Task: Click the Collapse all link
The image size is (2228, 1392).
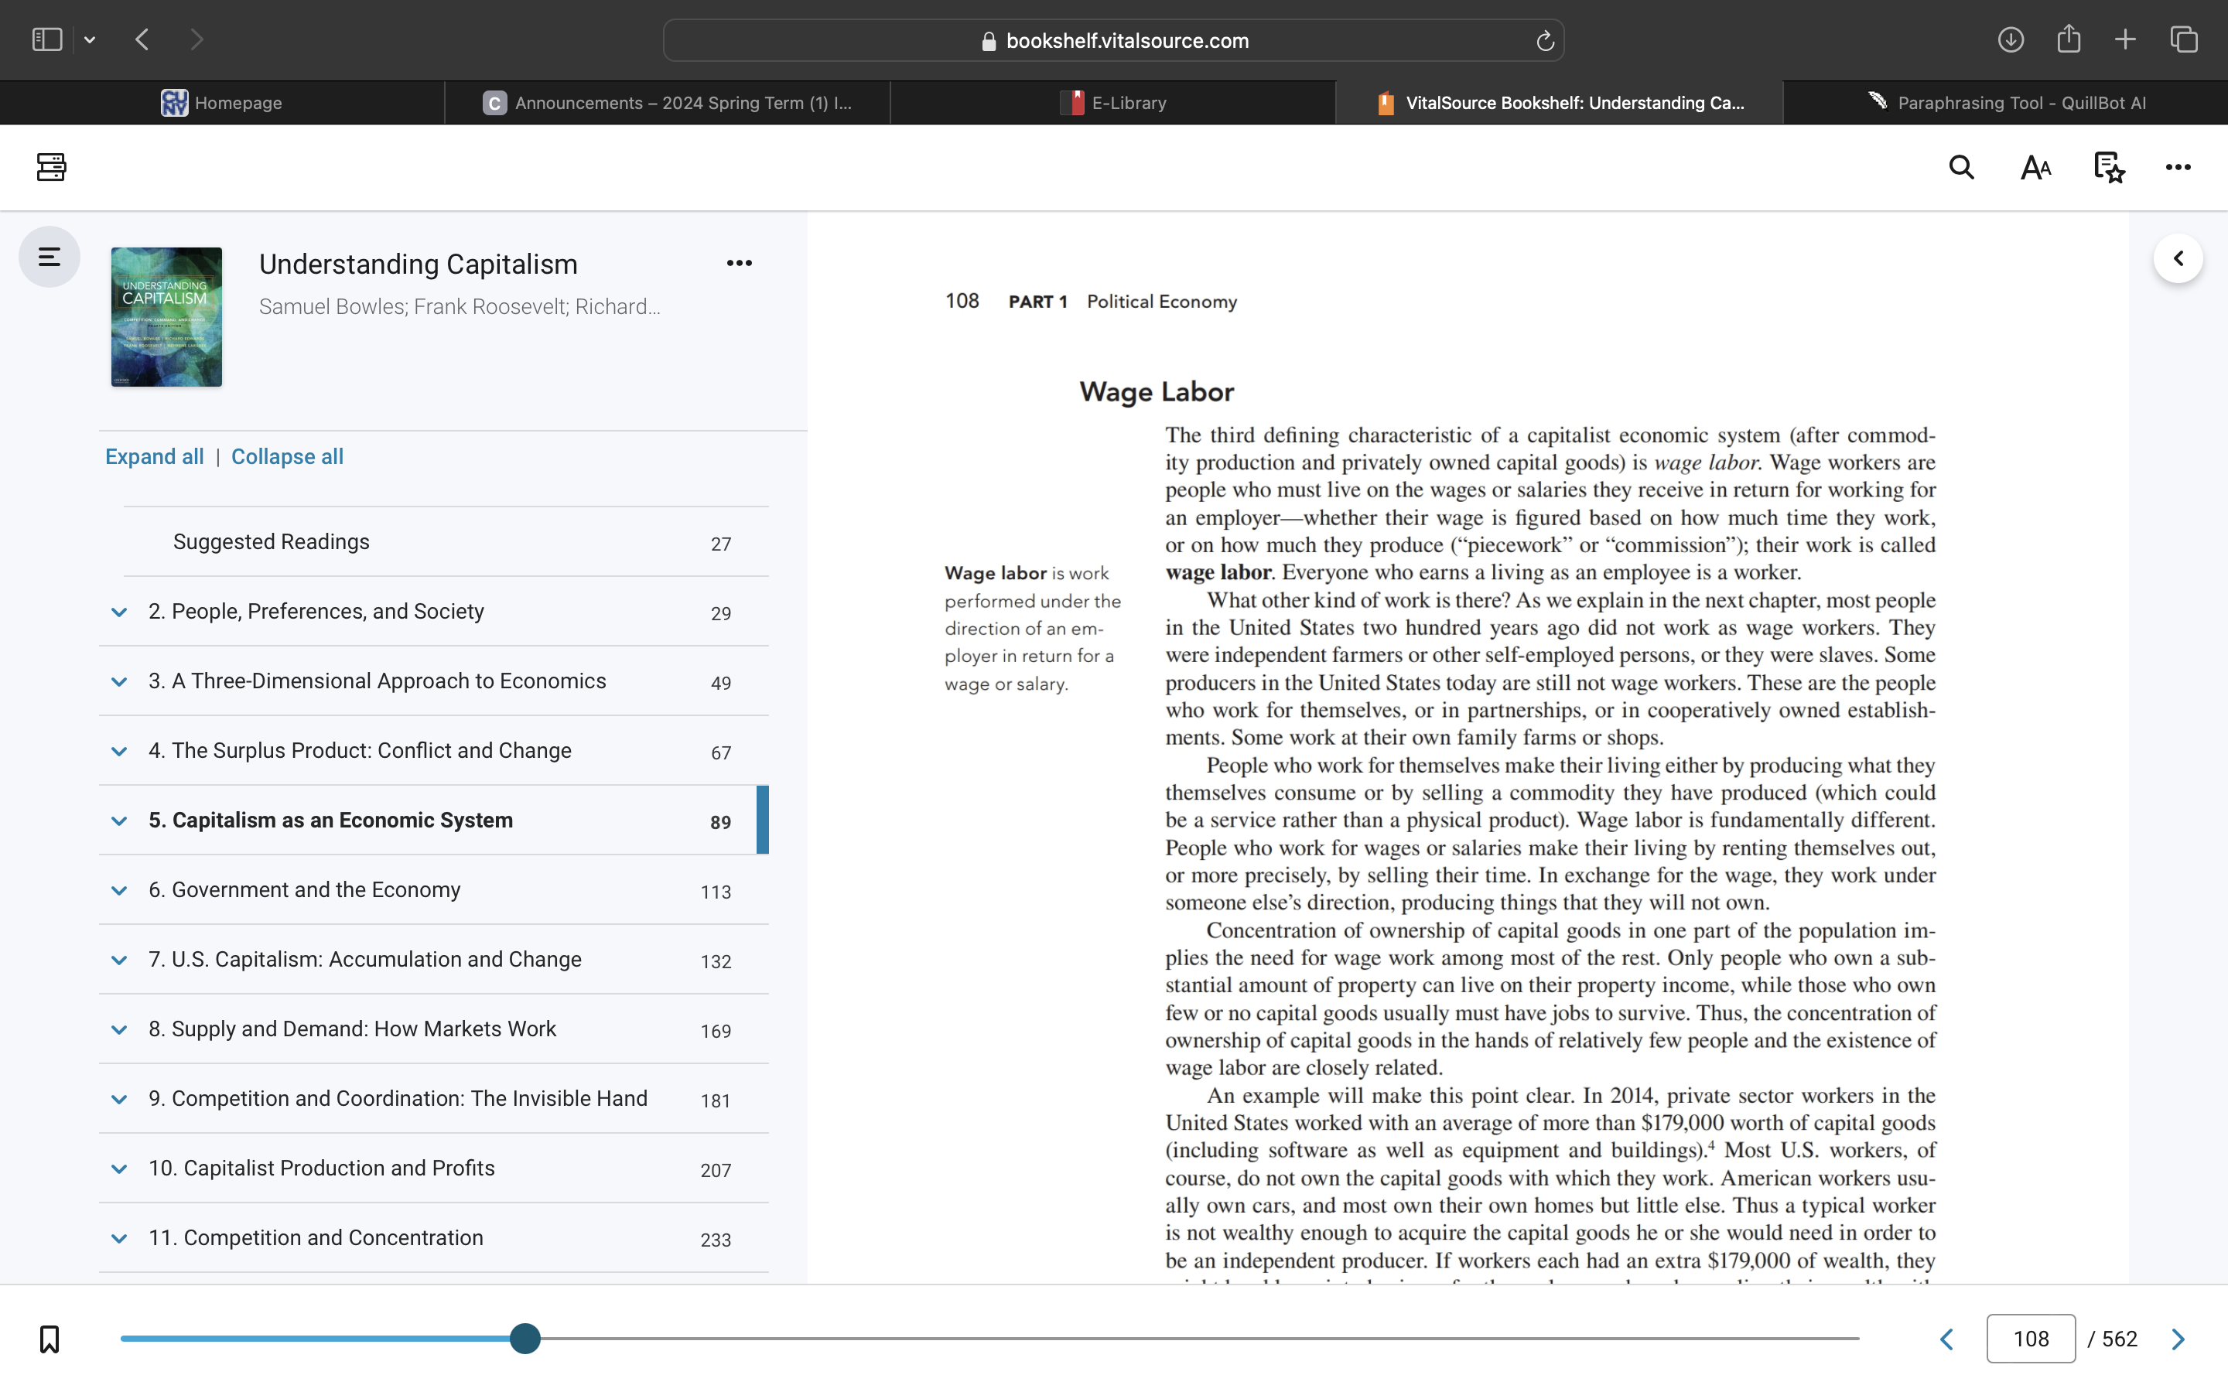Action: coord(286,455)
